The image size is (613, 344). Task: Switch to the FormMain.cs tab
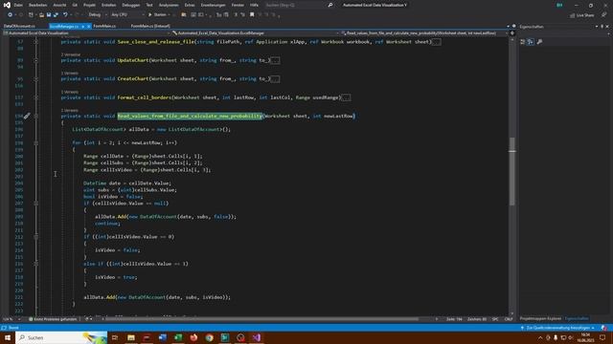104,26
